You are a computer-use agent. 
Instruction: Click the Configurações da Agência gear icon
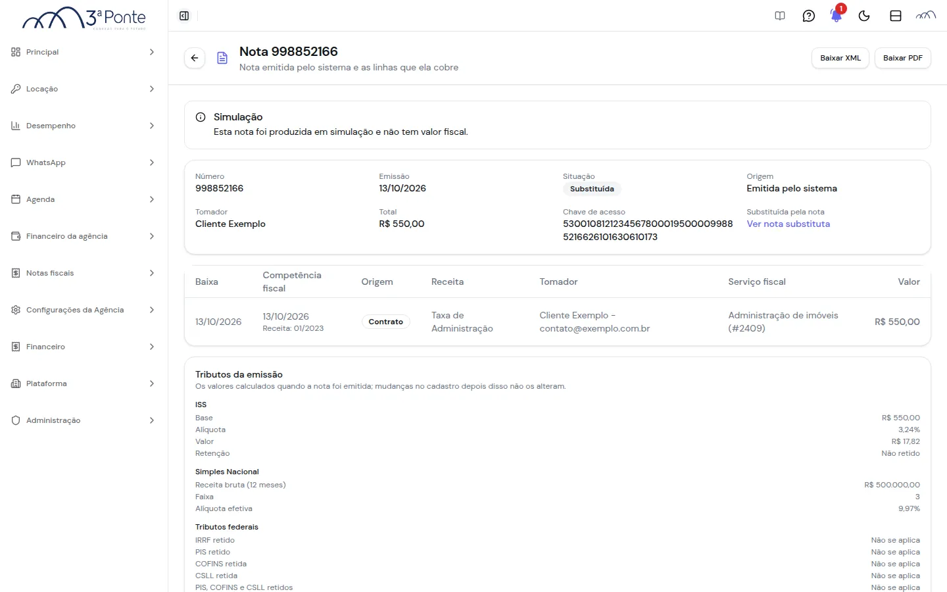pos(16,310)
